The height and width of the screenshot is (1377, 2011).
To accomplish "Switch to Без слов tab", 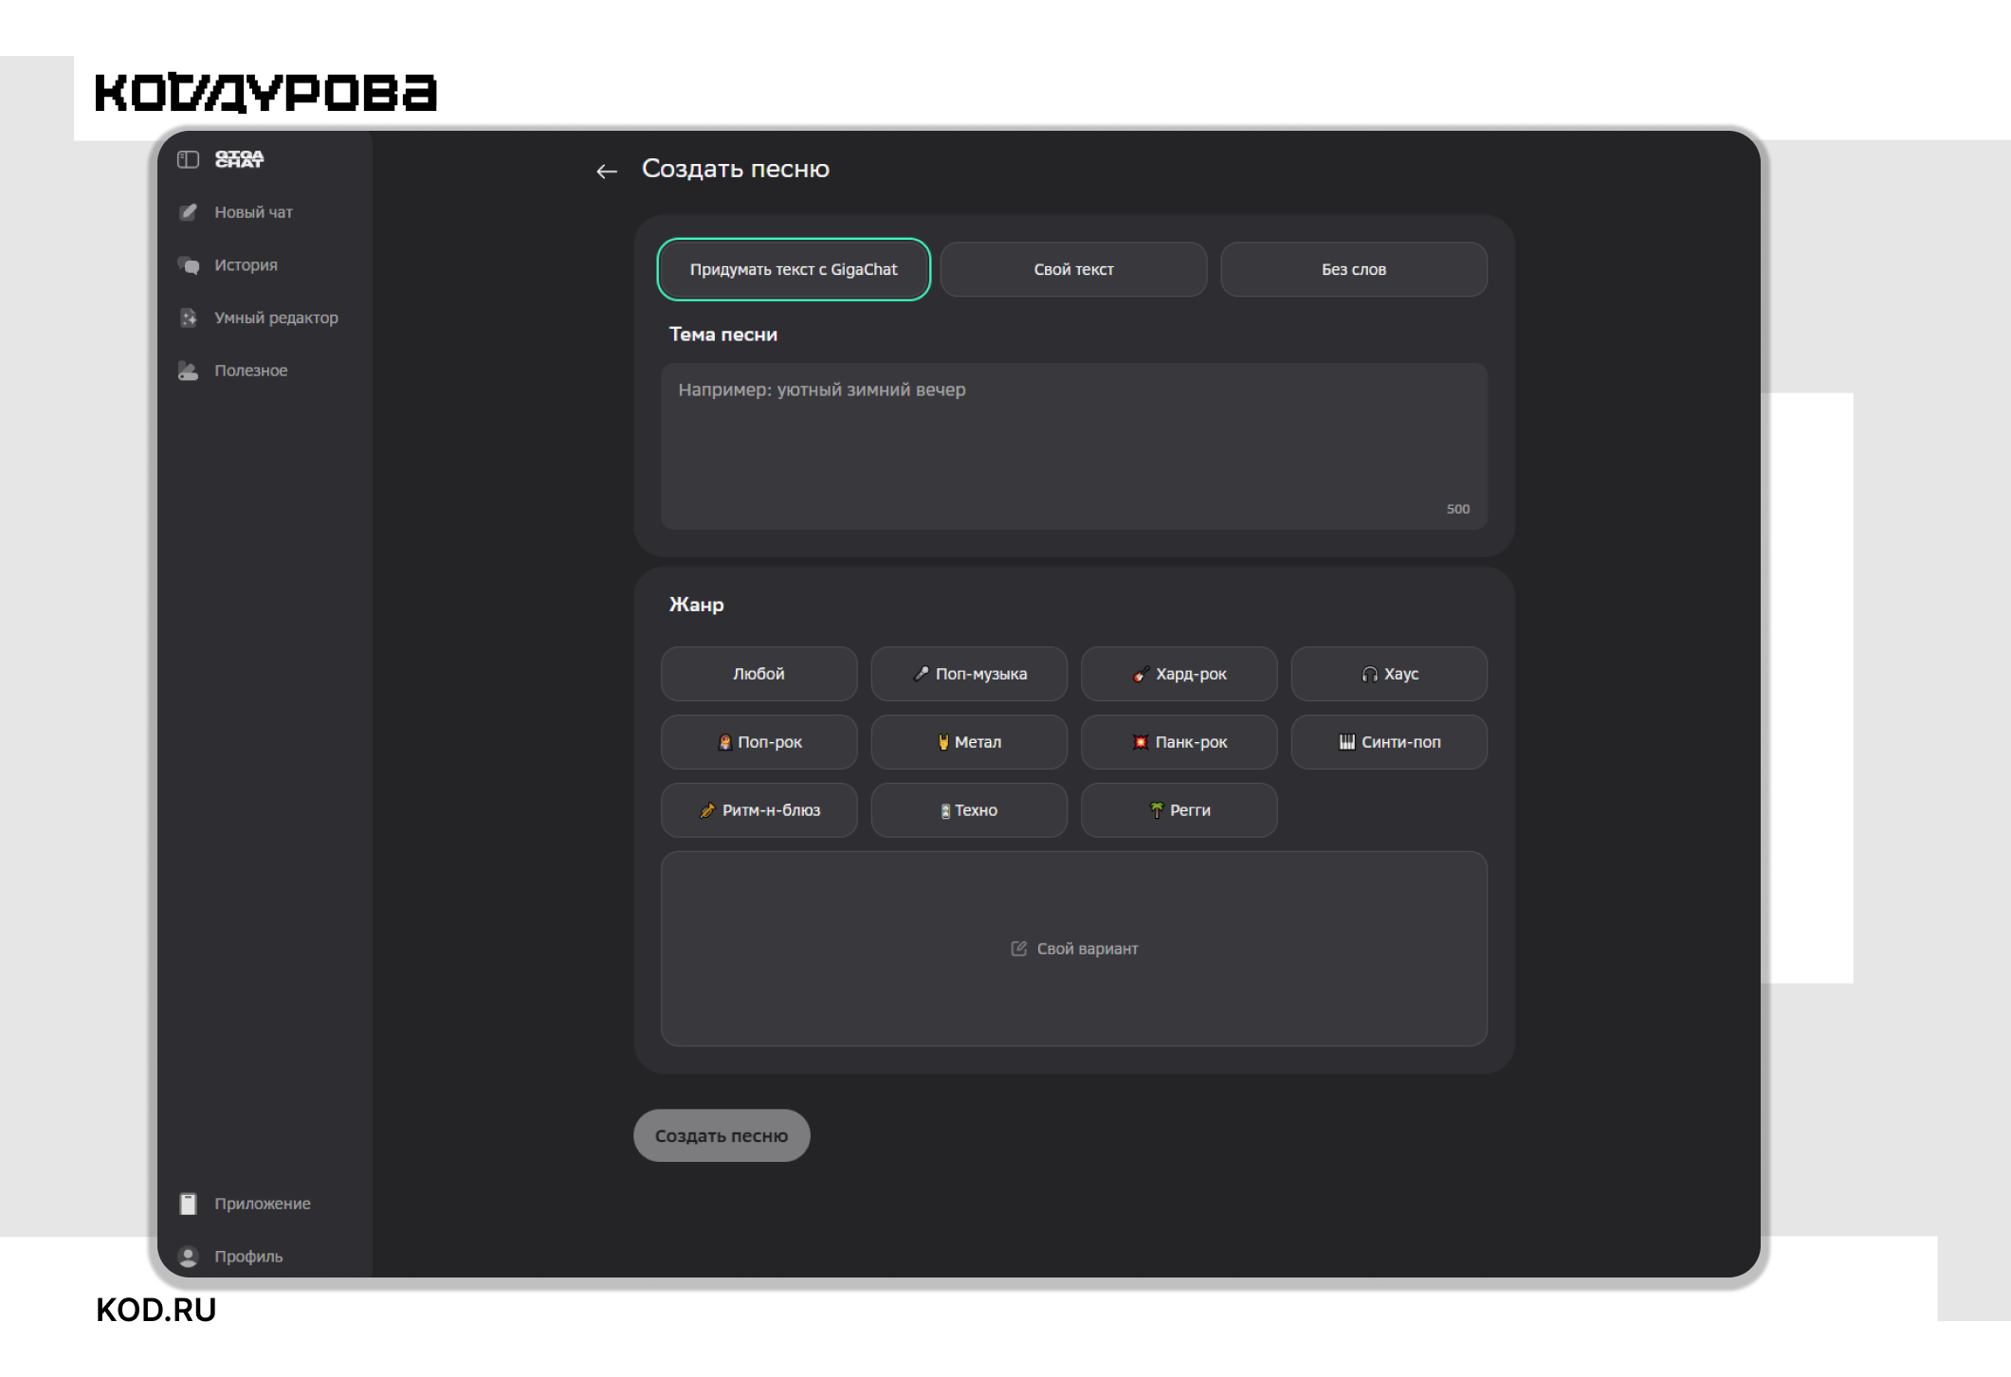I will coord(1354,269).
